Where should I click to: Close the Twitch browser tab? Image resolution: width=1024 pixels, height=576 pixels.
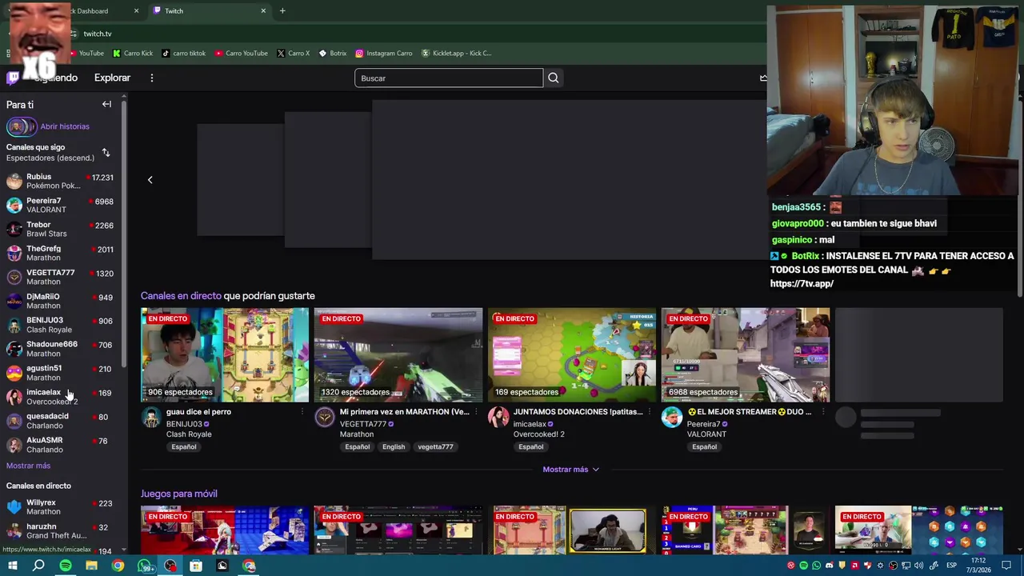[x=263, y=10]
